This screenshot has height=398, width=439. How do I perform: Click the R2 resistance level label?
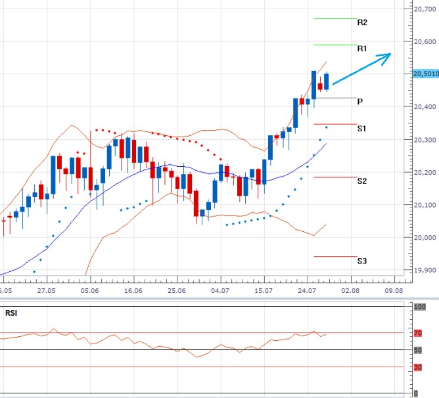point(362,22)
